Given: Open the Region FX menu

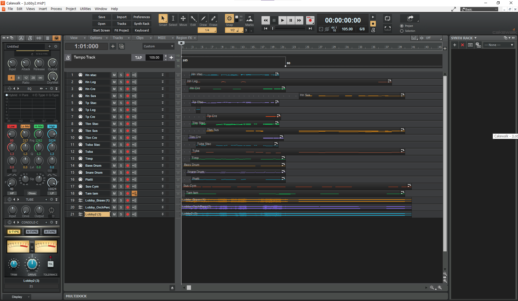Looking at the screenshot, I should pyautogui.click(x=186, y=38).
